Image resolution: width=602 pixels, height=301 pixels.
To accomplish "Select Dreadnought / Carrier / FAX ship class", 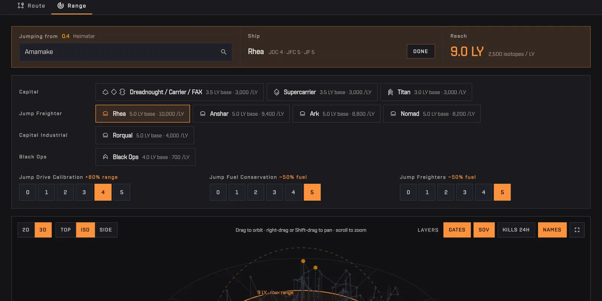I will click(179, 92).
